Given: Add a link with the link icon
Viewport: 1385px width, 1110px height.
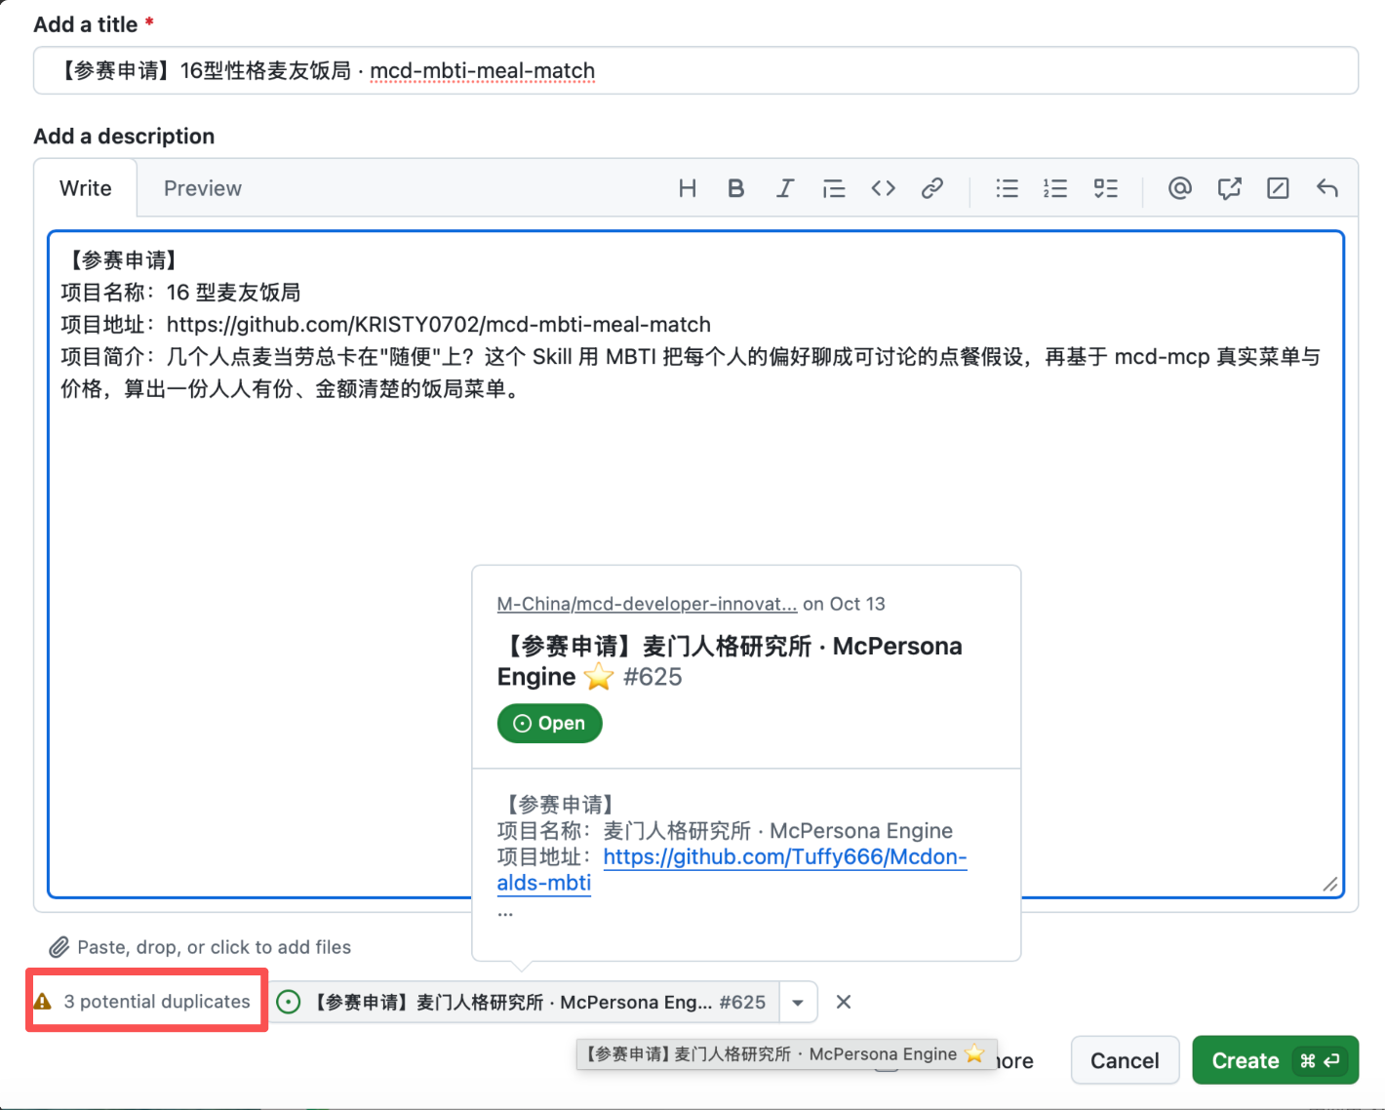Looking at the screenshot, I should point(932,188).
